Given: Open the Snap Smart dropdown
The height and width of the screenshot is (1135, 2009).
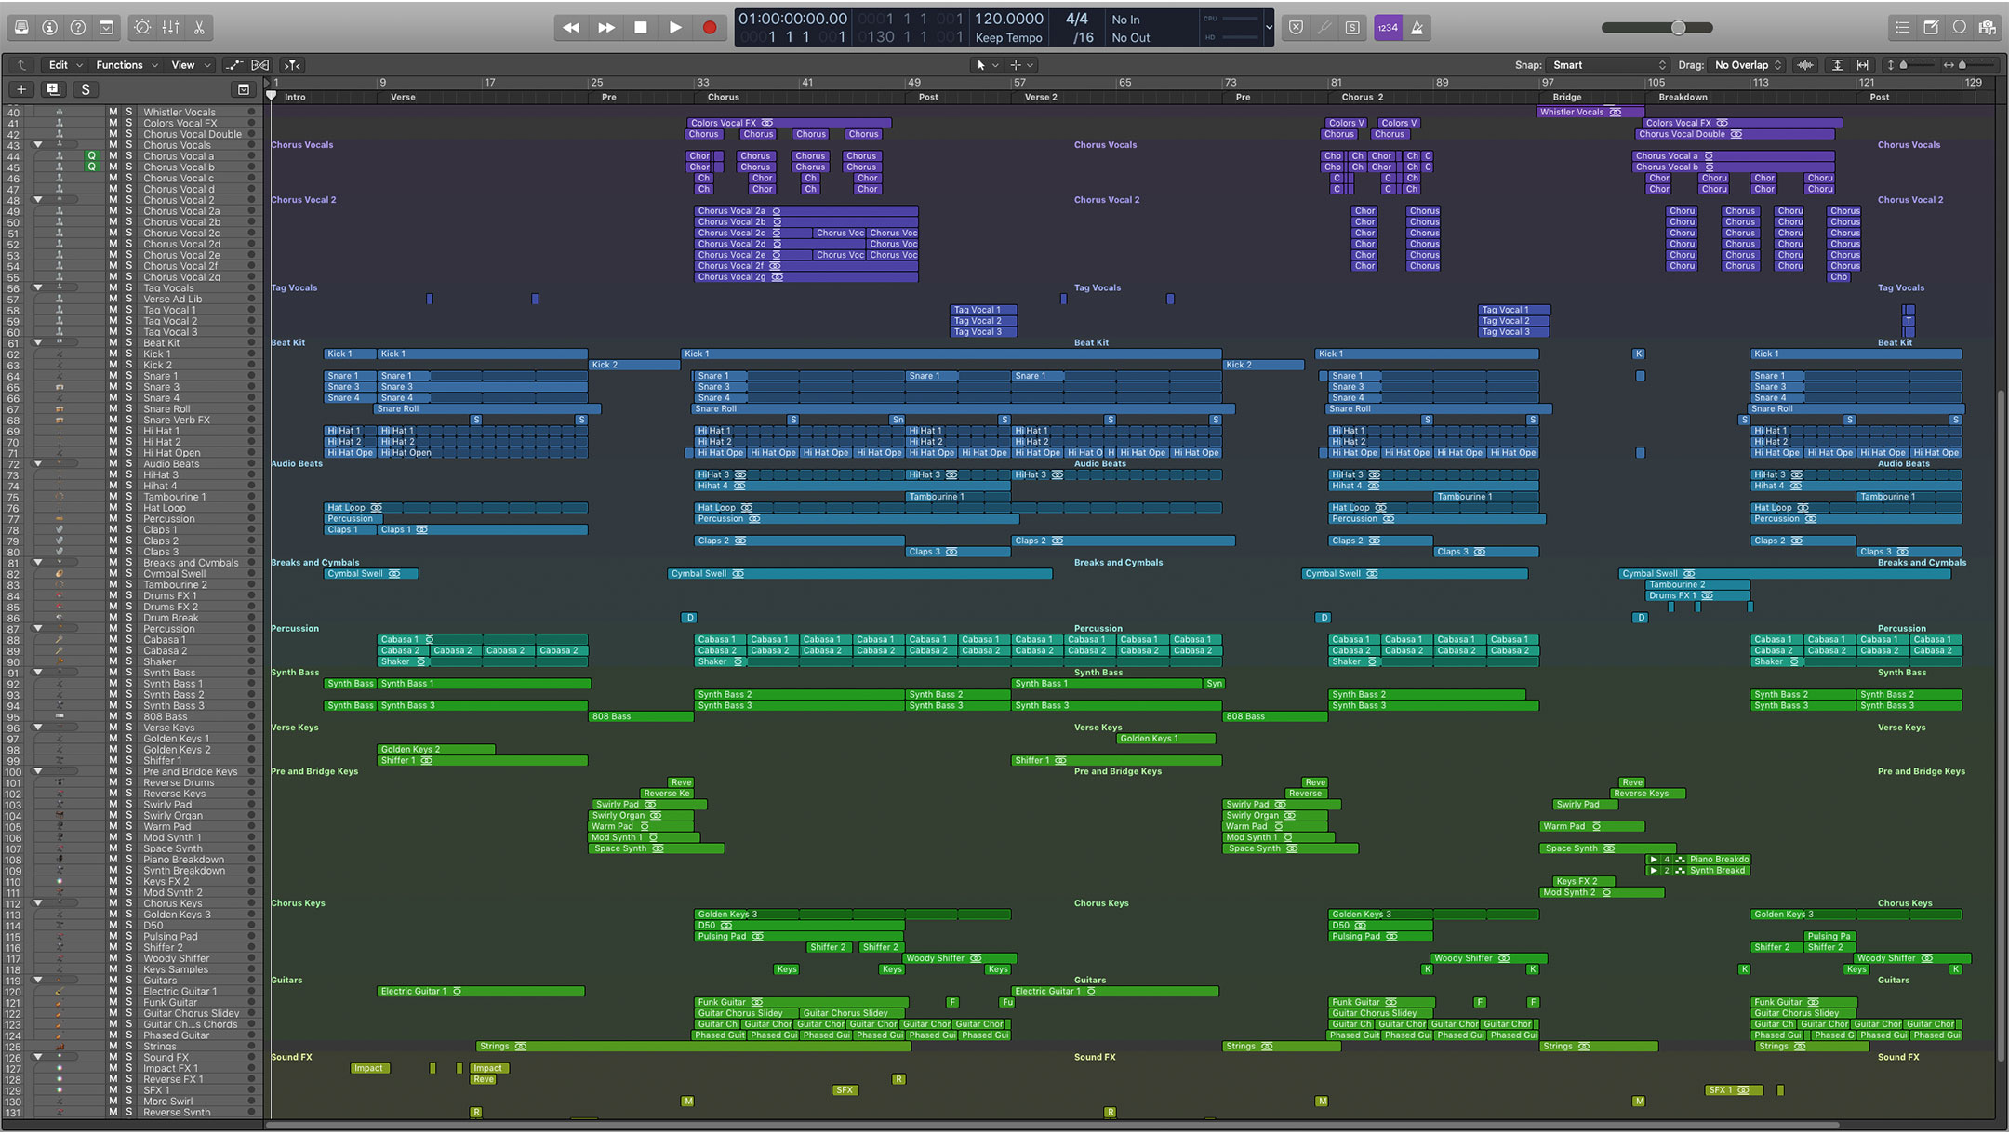Looking at the screenshot, I should click(x=1608, y=65).
